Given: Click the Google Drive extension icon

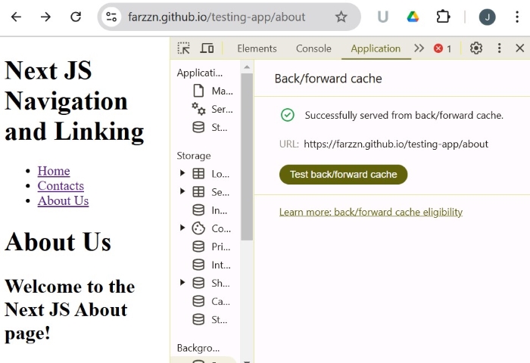Looking at the screenshot, I should click(x=413, y=17).
